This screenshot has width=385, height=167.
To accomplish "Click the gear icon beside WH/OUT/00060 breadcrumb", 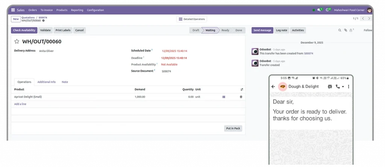I will click(x=43, y=21).
